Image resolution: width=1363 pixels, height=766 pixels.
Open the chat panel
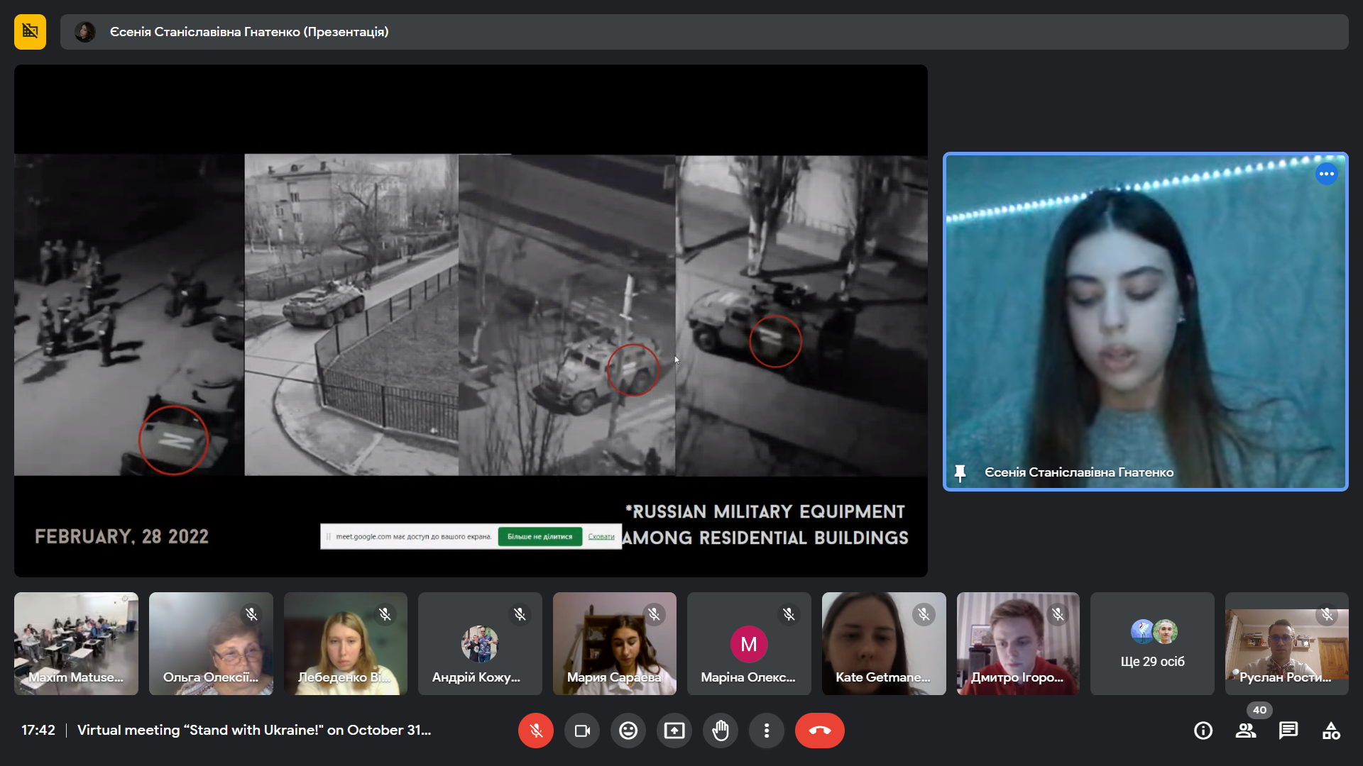point(1288,731)
